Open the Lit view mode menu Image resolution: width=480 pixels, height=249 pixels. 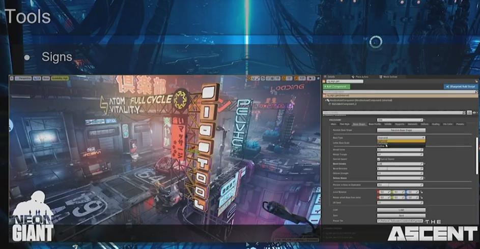[x=37, y=79]
